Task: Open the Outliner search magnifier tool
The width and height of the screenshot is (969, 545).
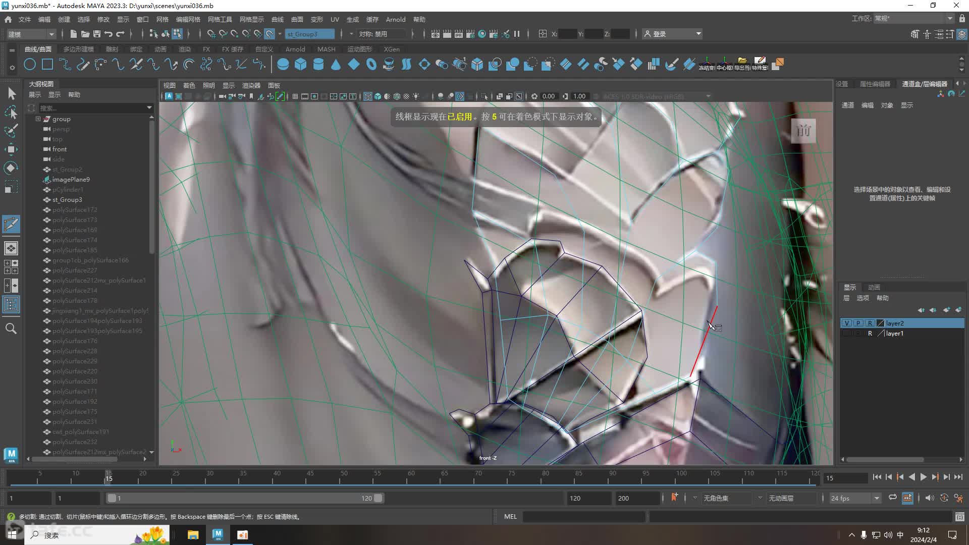Action: coord(11,329)
